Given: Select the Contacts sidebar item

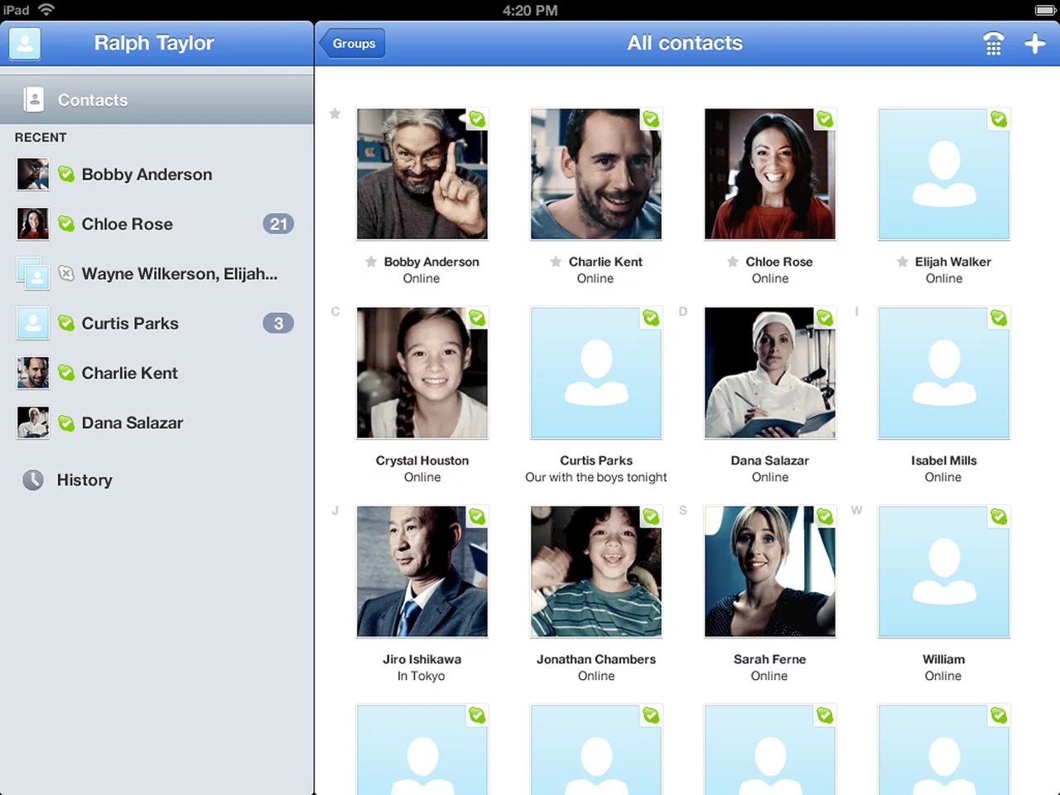Looking at the screenshot, I should tap(92, 99).
